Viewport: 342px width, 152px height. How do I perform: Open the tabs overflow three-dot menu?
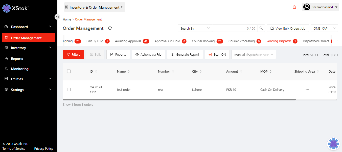pyautogui.click(x=337, y=41)
